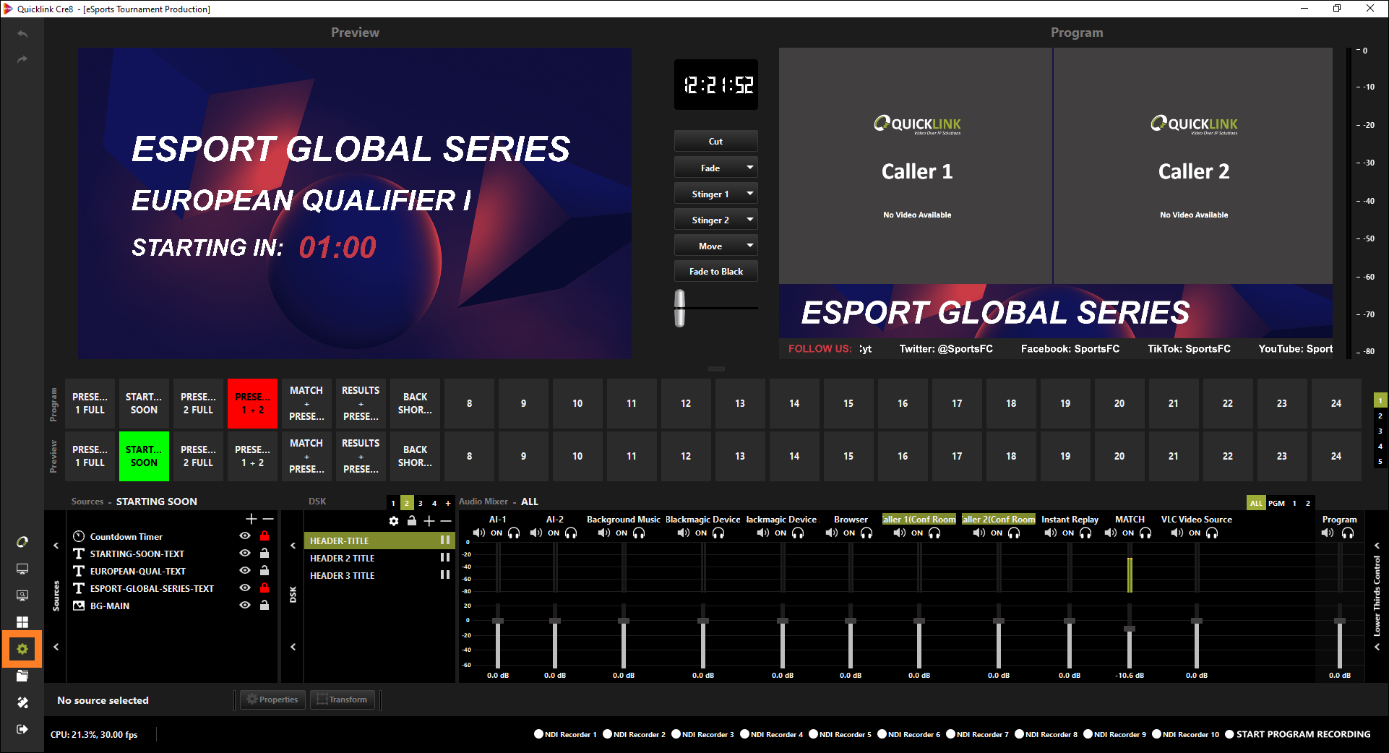
Task: Click the Cut transition button
Action: (x=715, y=142)
